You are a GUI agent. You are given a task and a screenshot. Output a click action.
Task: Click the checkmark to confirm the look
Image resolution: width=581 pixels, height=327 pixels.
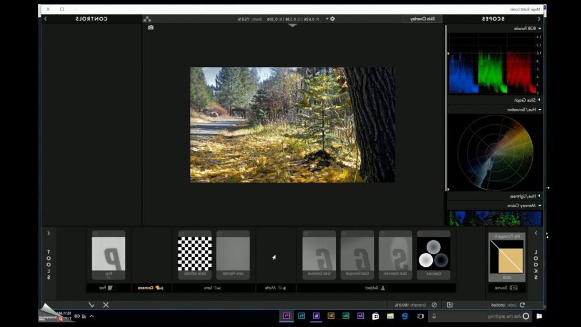(92, 304)
